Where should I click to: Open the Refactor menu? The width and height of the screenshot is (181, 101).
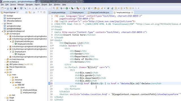click(21, 4)
